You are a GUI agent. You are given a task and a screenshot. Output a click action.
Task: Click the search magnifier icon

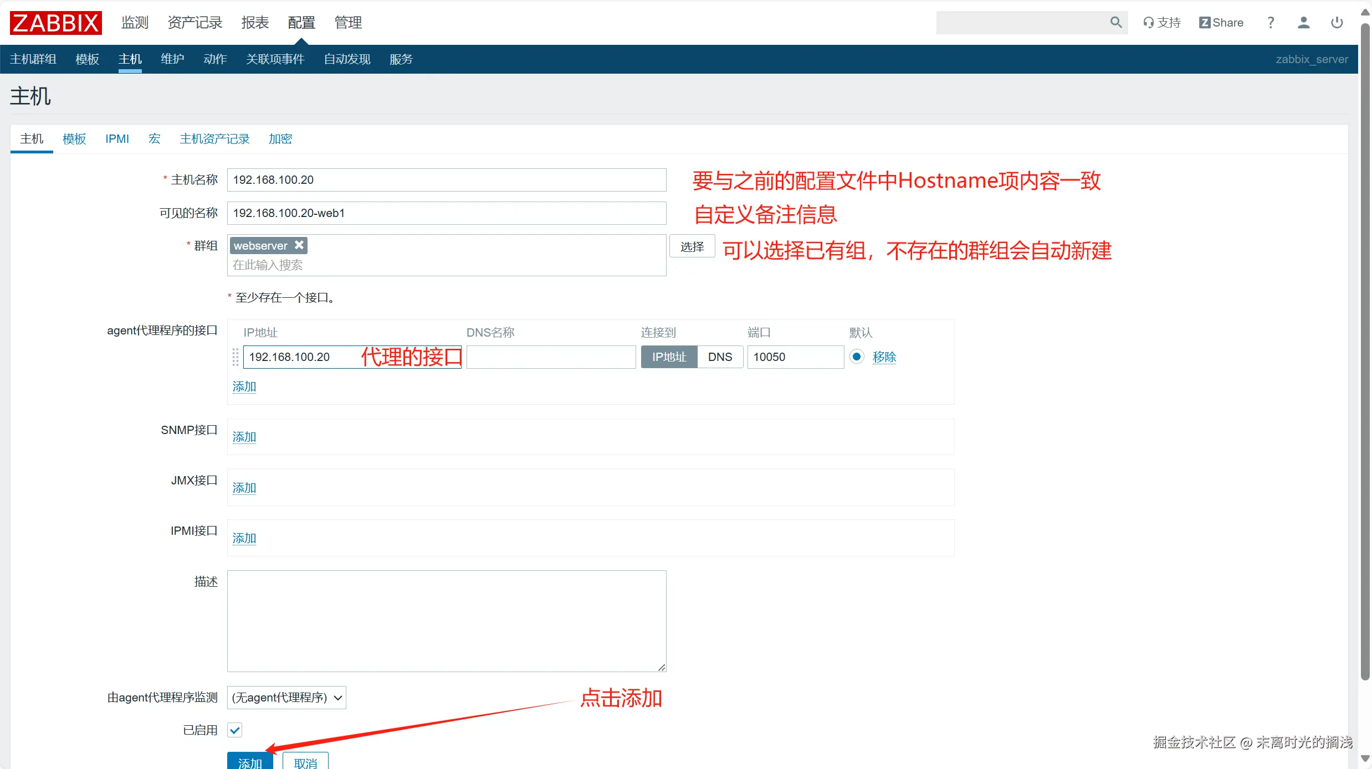coord(1115,23)
